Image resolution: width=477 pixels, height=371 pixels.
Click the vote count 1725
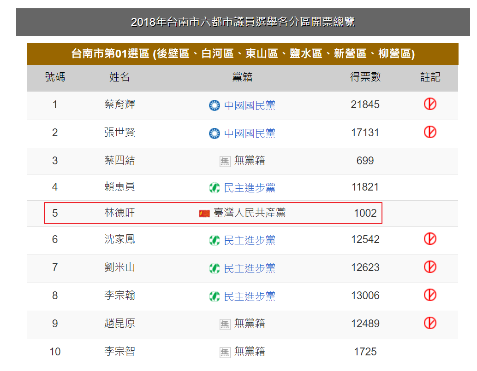[x=365, y=352]
